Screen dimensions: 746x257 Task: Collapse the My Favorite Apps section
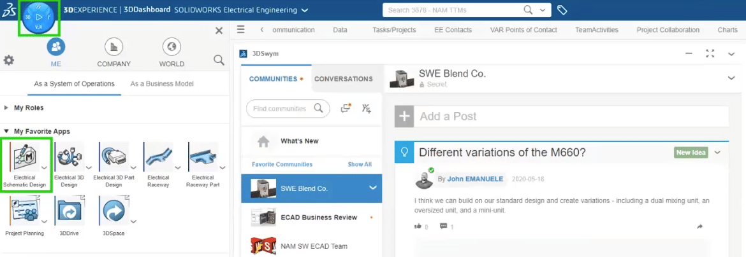tap(6, 131)
